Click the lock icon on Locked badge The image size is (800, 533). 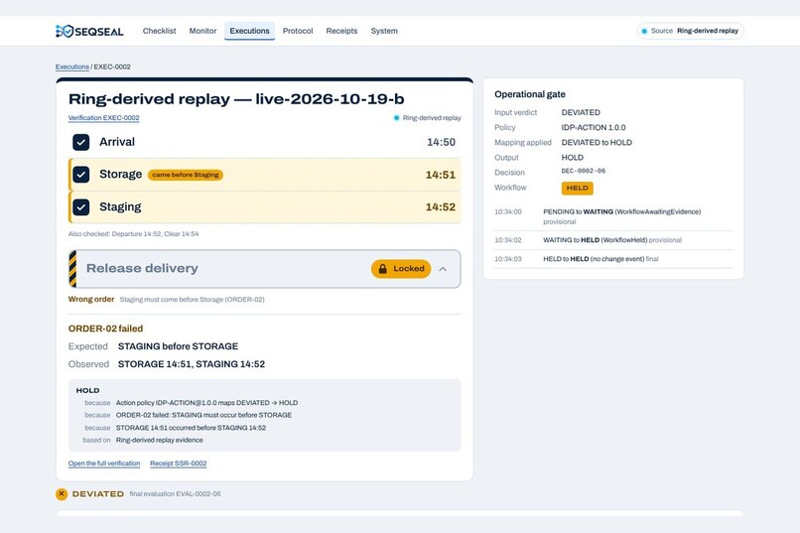pyautogui.click(x=383, y=269)
